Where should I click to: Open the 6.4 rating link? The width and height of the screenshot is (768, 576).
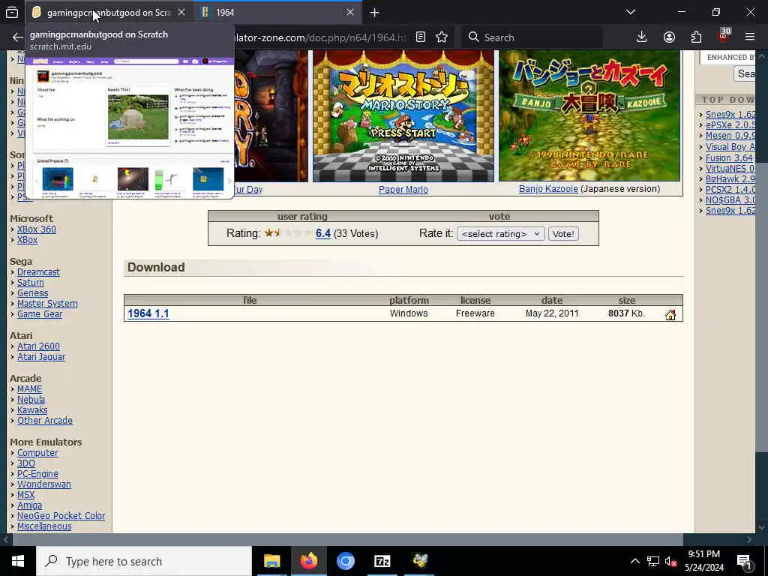point(322,233)
